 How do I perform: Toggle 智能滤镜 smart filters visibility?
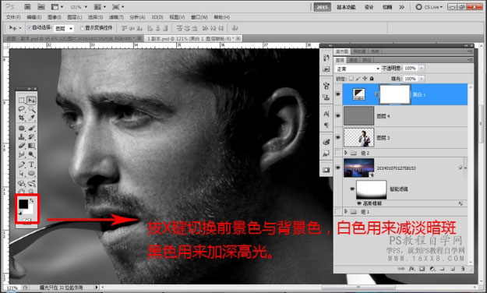(352, 189)
